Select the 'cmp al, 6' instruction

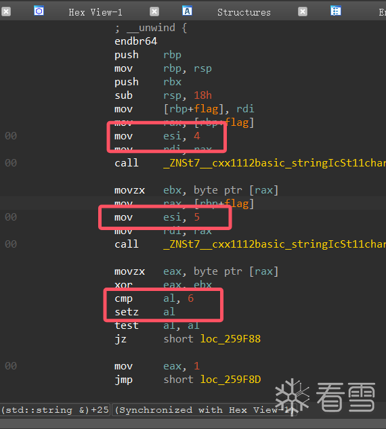click(x=154, y=298)
